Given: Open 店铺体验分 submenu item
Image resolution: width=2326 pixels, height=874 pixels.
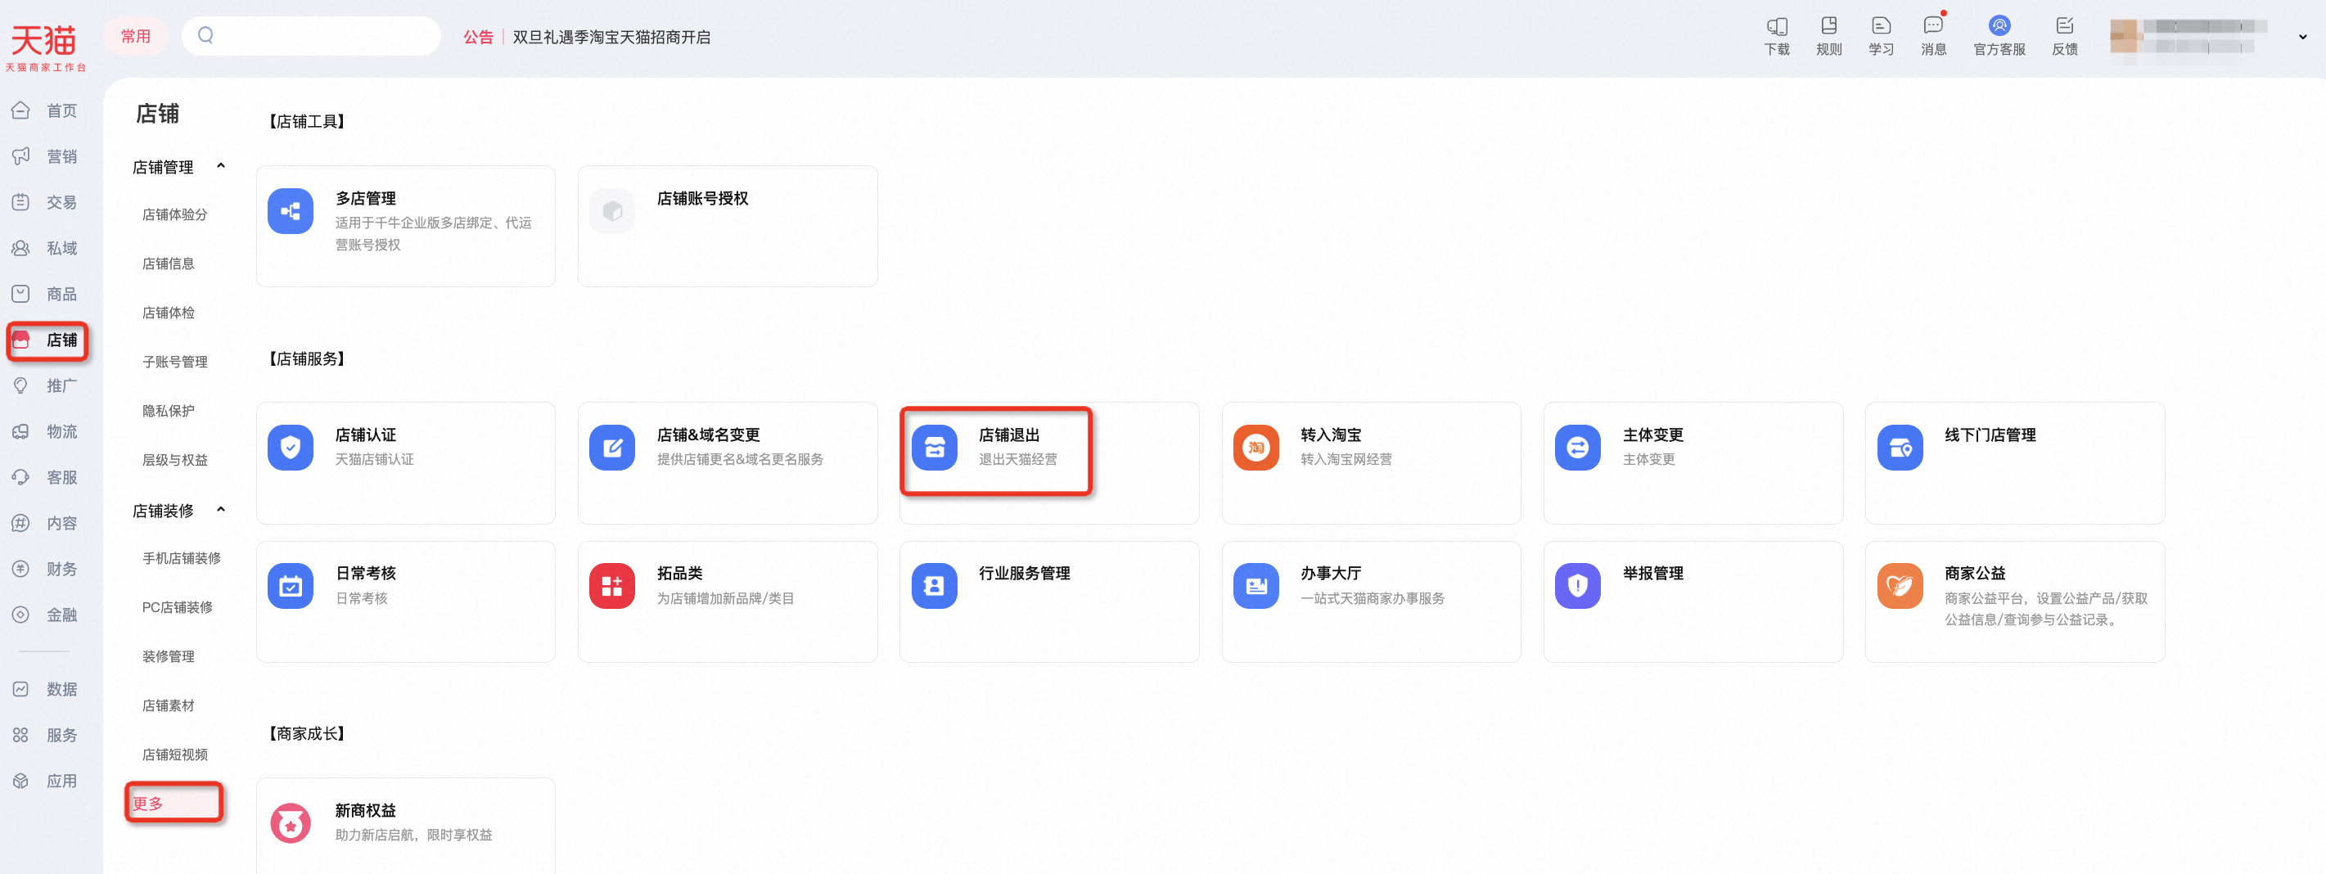Looking at the screenshot, I should 175,214.
